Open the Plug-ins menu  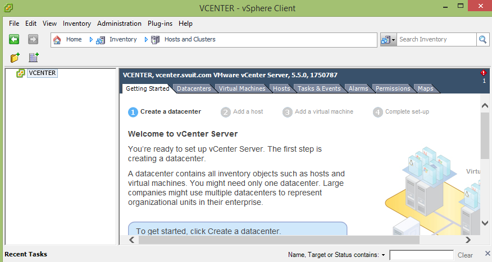pos(161,24)
